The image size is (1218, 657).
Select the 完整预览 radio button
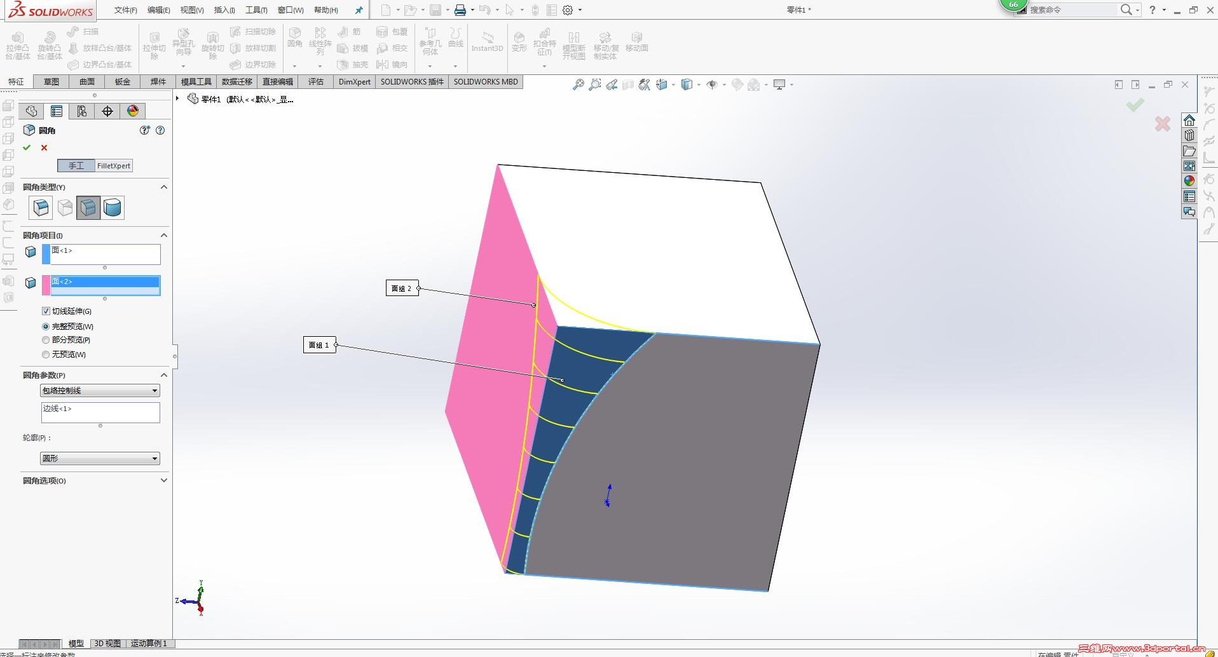point(46,327)
